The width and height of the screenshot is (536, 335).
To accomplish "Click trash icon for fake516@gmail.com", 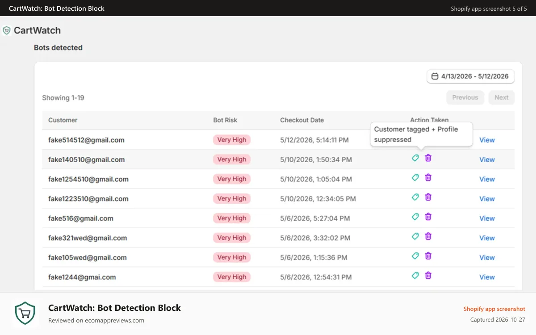I will 428,217.
